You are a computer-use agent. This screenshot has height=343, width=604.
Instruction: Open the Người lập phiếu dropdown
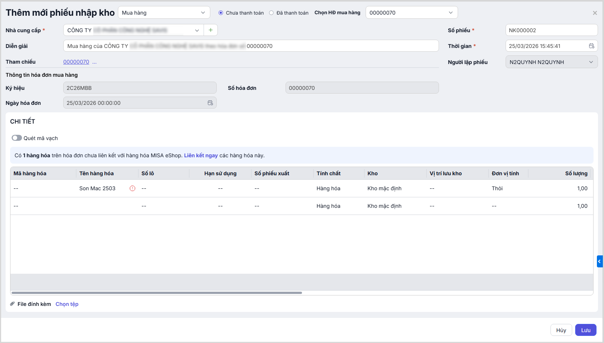pyautogui.click(x=551, y=62)
